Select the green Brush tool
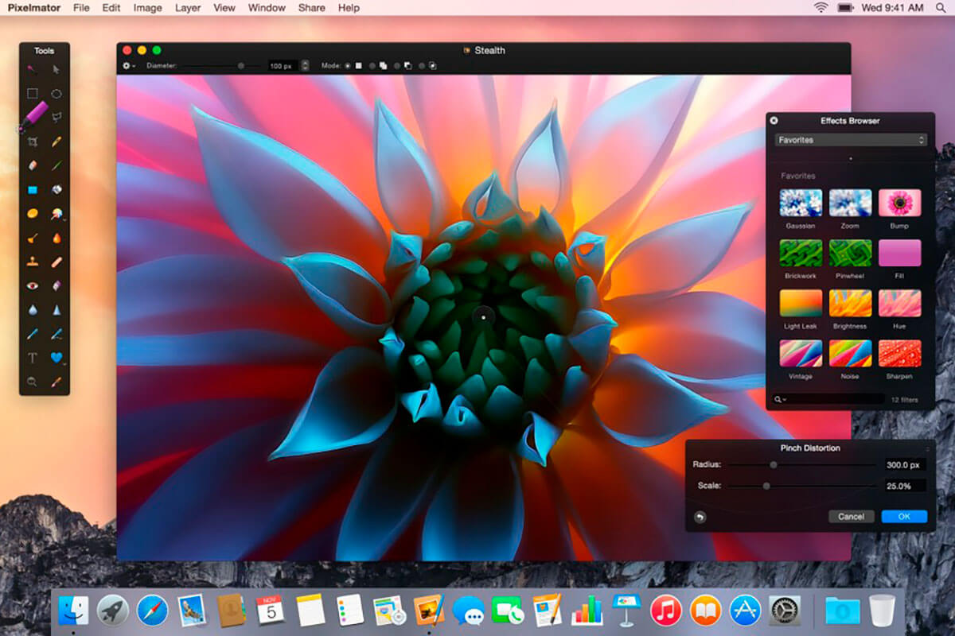This screenshot has width=955, height=636. click(x=57, y=165)
